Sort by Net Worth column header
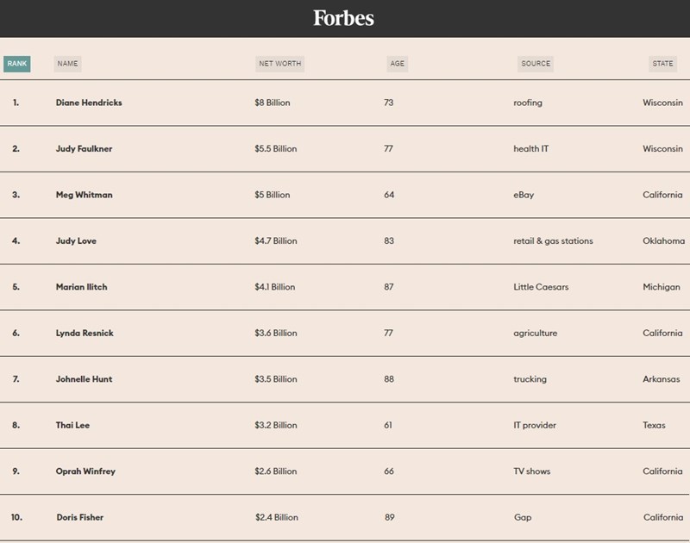This screenshot has width=690, height=543. coord(279,64)
